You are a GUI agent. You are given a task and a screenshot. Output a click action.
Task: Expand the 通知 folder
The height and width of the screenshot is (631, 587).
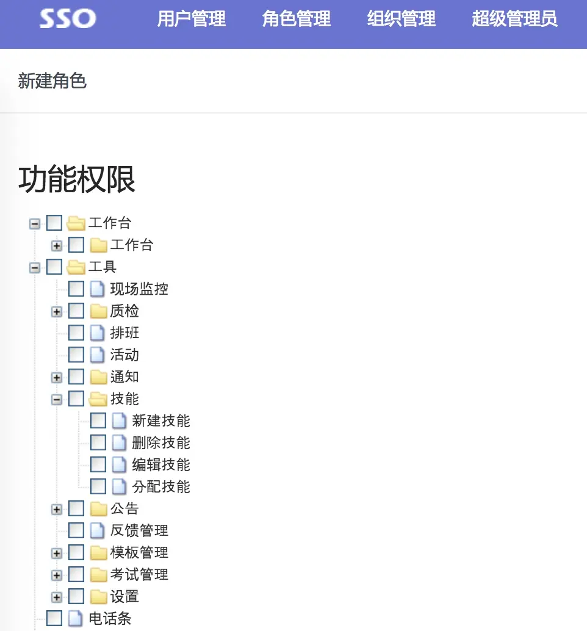[57, 378]
